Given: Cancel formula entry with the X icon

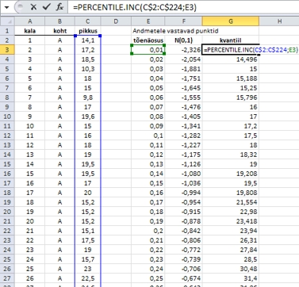Looking at the screenshot, I should [33, 7].
